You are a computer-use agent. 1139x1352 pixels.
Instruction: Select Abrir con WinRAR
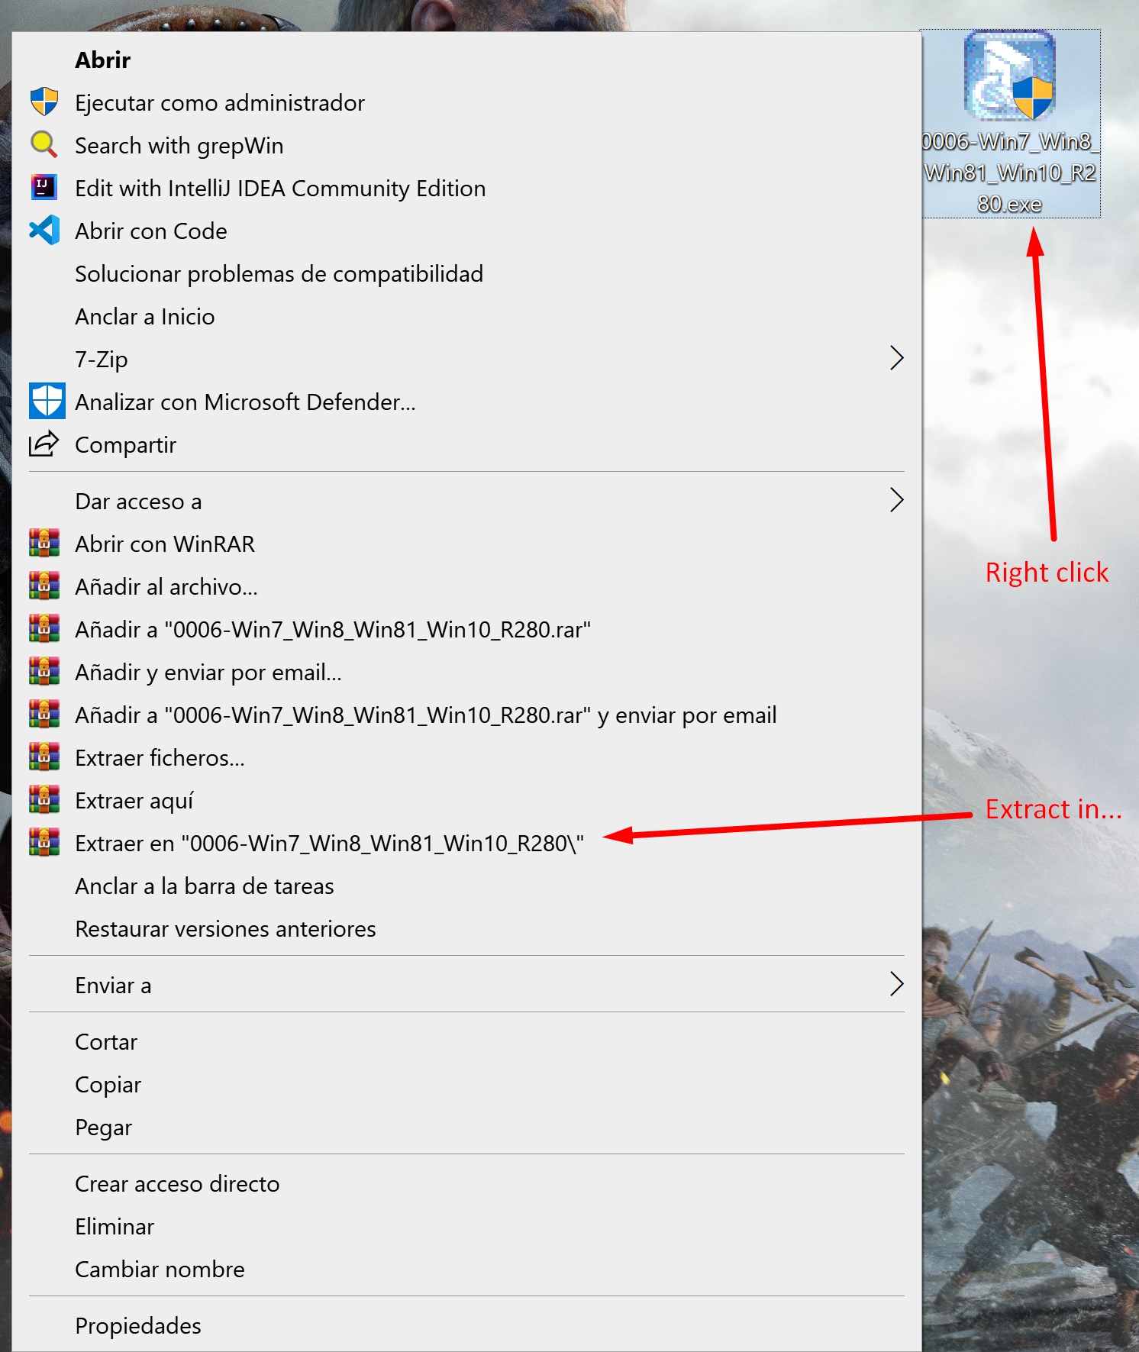pos(466,544)
